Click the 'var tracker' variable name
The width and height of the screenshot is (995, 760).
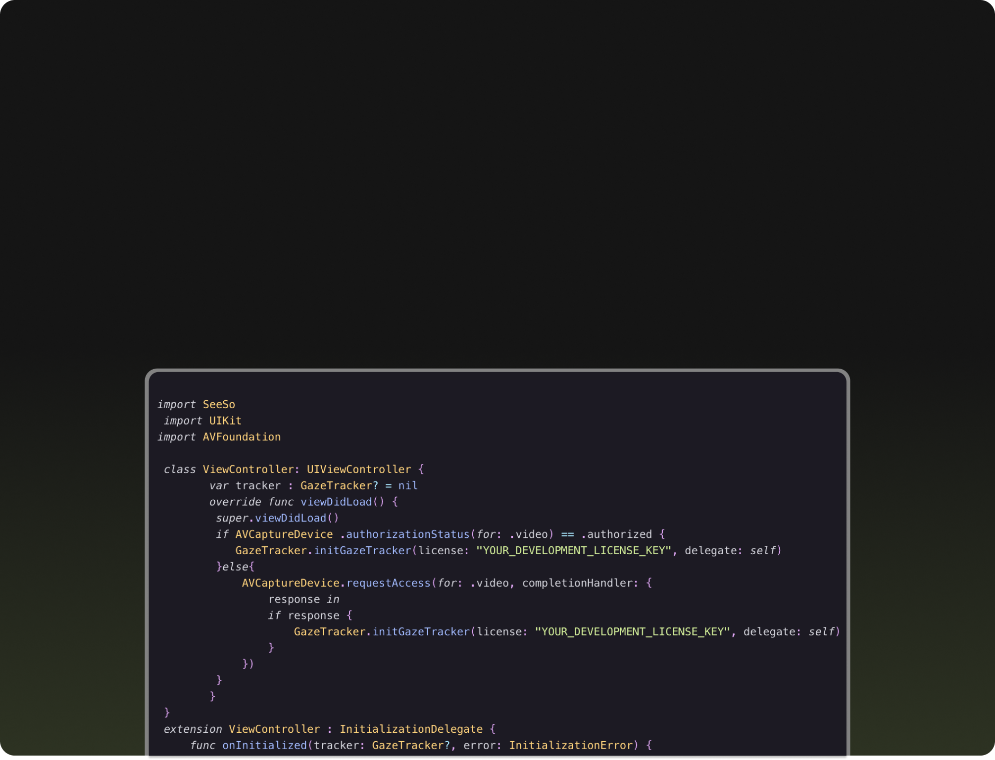point(258,485)
